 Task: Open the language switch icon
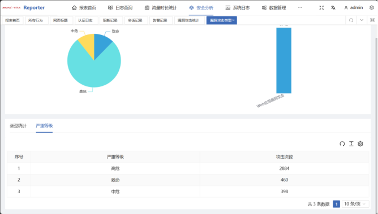(x=333, y=8)
